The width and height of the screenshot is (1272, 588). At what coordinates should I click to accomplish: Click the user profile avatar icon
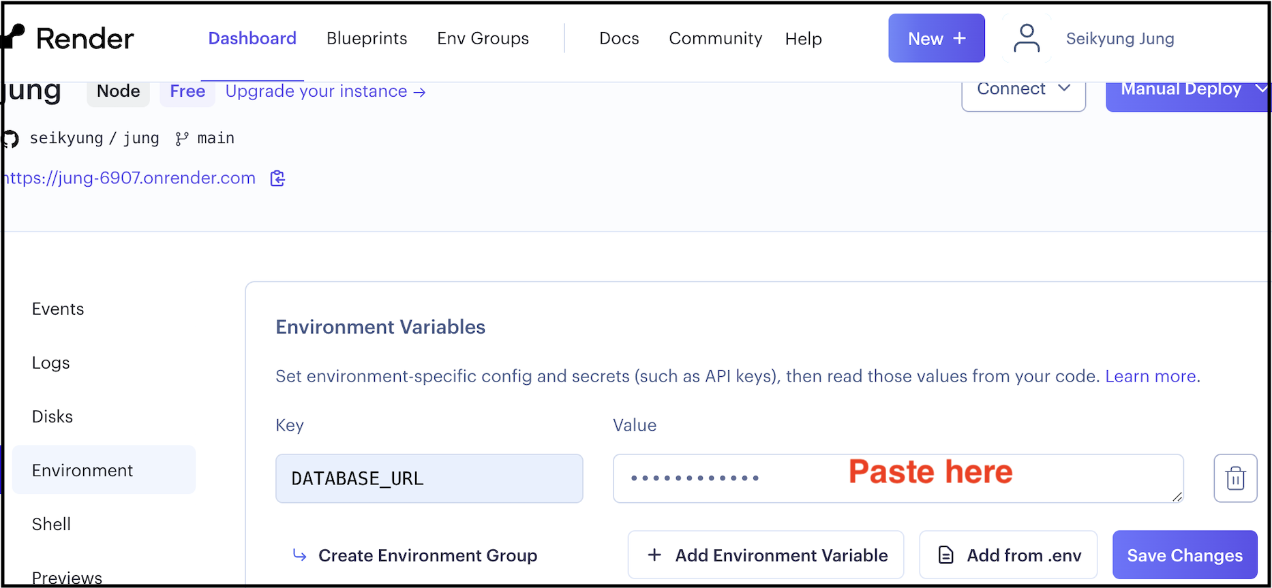(x=1026, y=38)
